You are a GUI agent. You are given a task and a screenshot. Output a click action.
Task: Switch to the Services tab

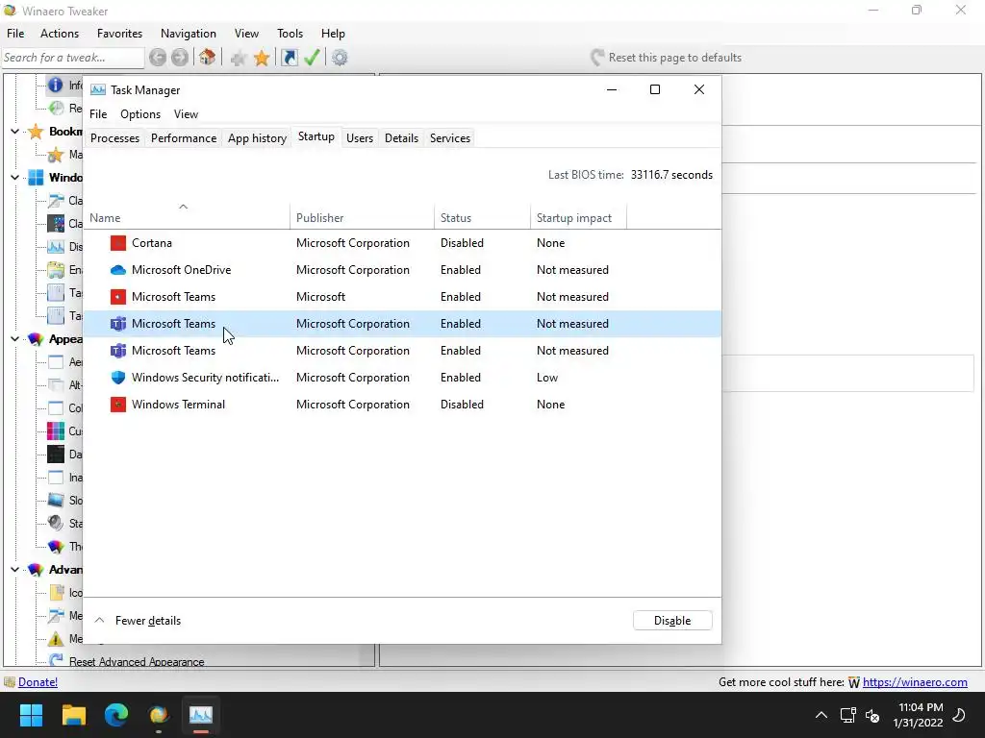click(x=450, y=138)
